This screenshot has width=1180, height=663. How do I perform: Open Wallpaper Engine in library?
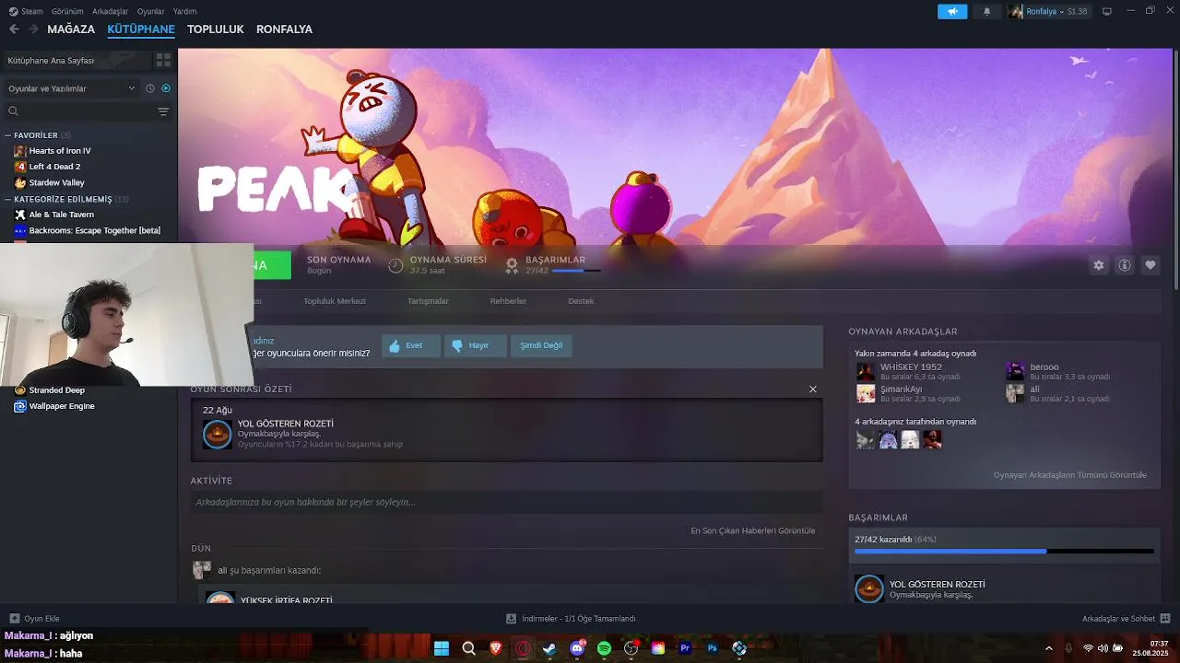tap(61, 406)
